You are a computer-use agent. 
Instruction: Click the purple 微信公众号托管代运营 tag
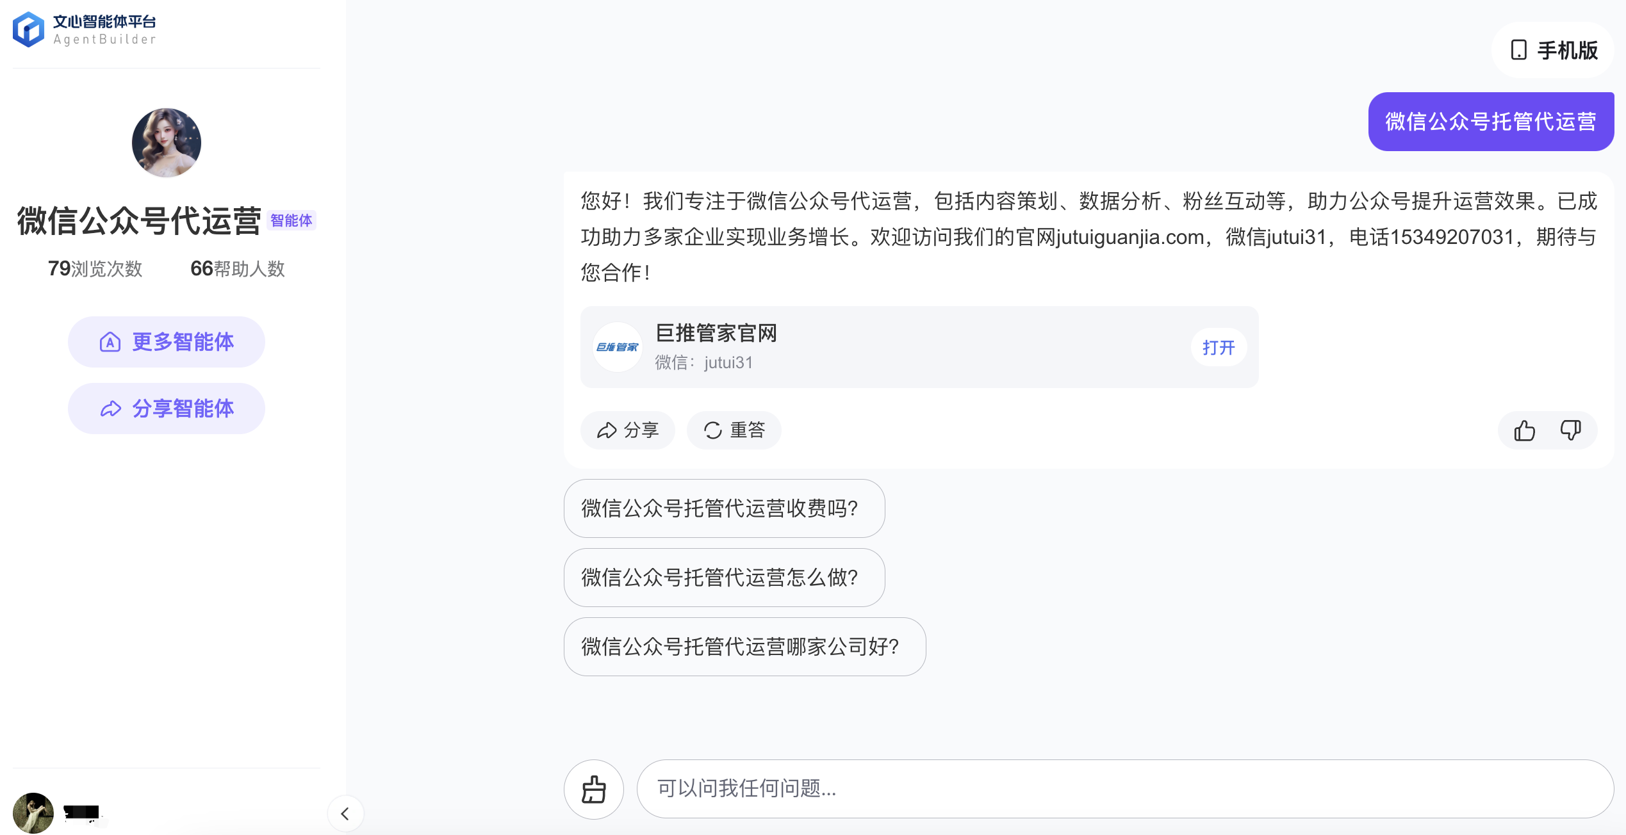point(1490,121)
